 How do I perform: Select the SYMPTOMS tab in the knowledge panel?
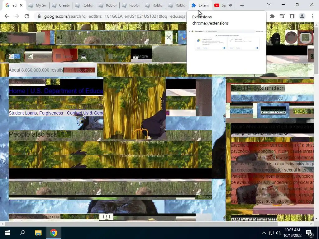(273, 111)
